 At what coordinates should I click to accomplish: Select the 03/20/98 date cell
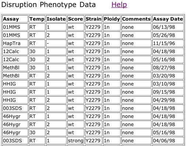pos(168,76)
